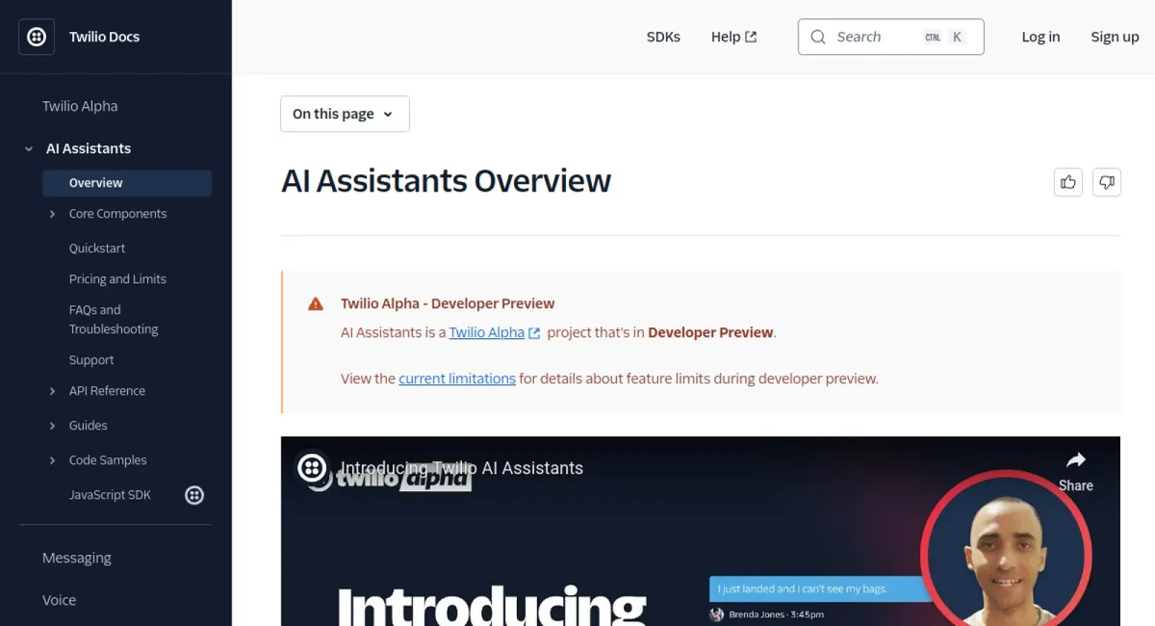This screenshot has width=1155, height=626.
Task: Open FAQs and Troubleshooting page
Action: (114, 320)
